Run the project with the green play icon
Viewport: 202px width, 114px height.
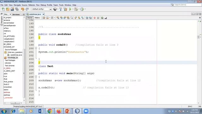coord(70,9)
